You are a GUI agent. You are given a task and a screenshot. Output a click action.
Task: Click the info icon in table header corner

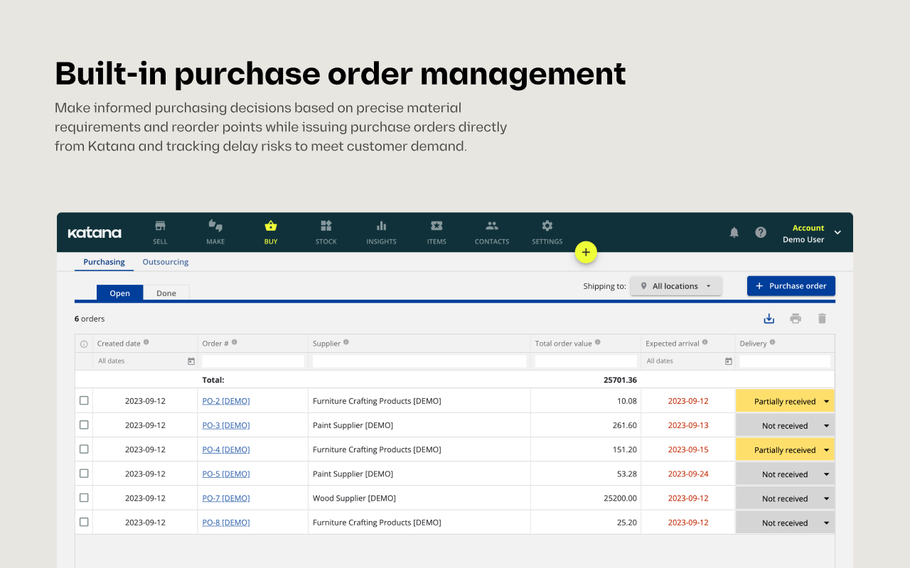pyautogui.click(x=84, y=344)
